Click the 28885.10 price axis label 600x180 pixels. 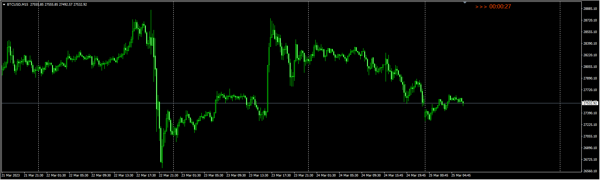(x=590, y=9)
